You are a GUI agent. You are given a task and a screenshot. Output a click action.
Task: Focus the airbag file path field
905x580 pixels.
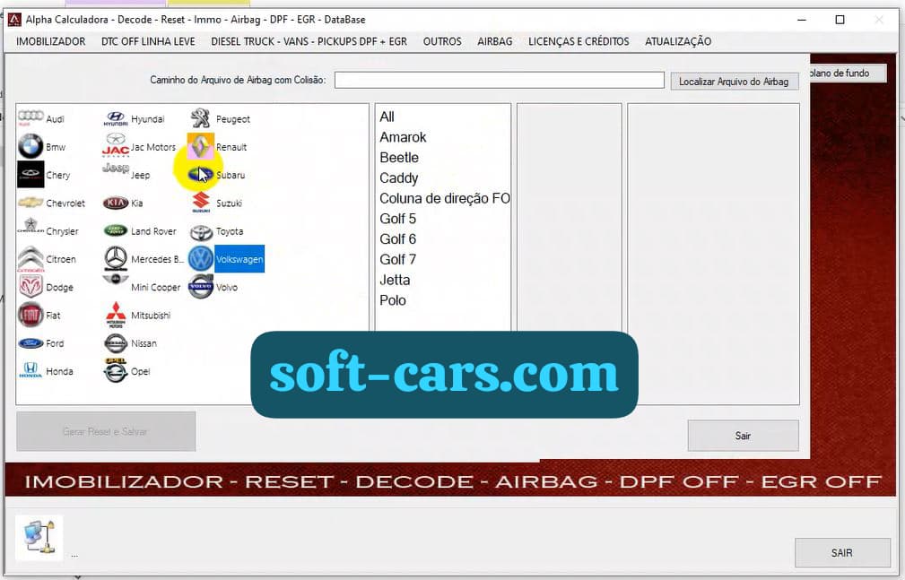[x=500, y=80]
